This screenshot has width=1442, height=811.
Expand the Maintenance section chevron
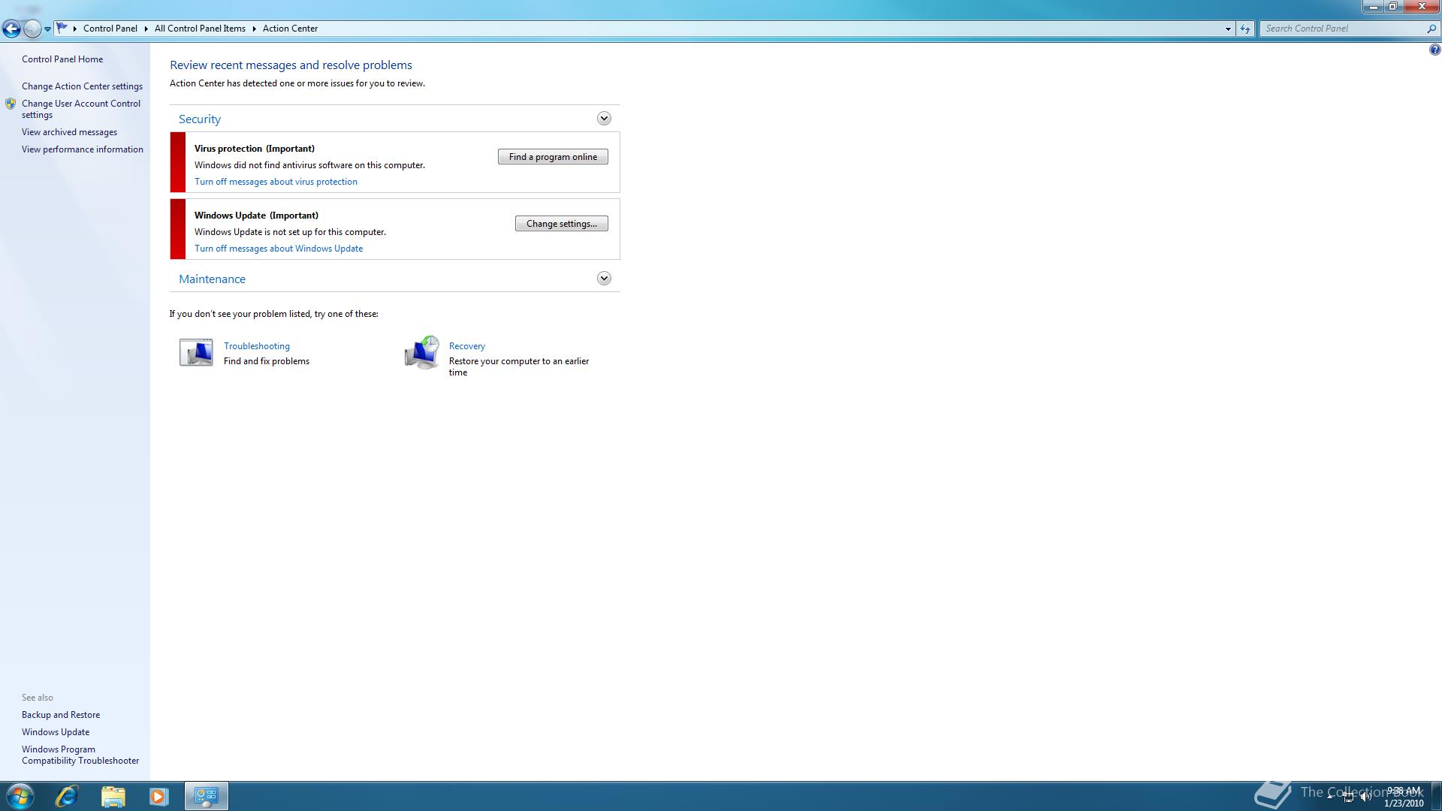(x=604, y=279)
